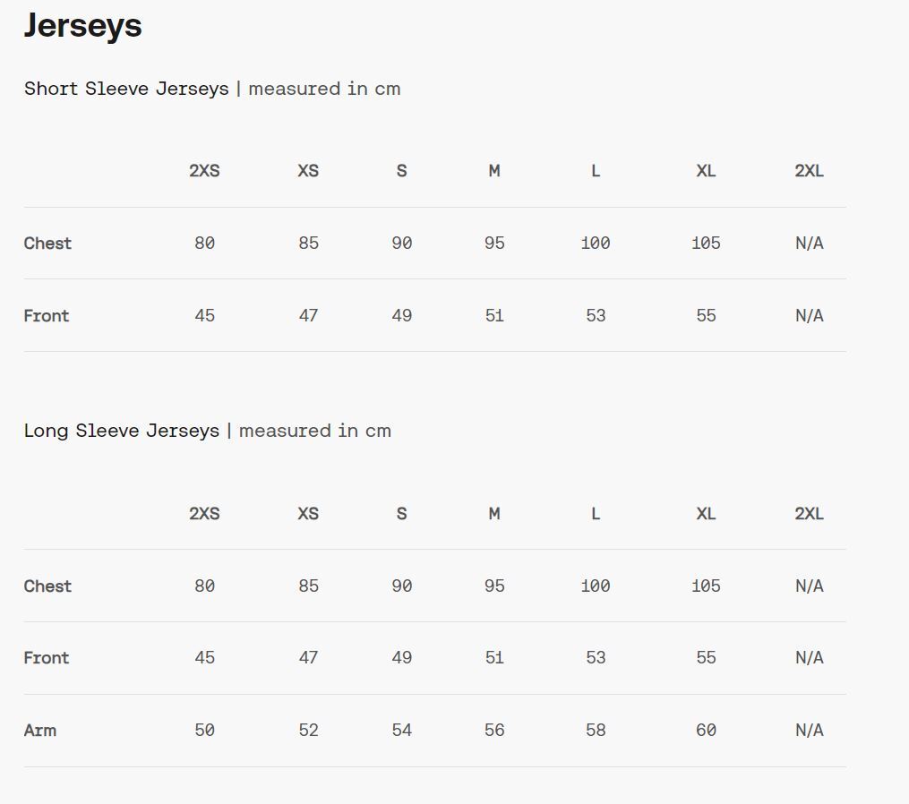This screenshot has width=909, height=804.
Task: Click the Long Sleeve Jerseys table title
Action: tap(122, 431)
